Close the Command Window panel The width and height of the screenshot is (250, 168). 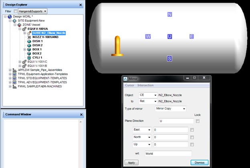tap(81, 115)
